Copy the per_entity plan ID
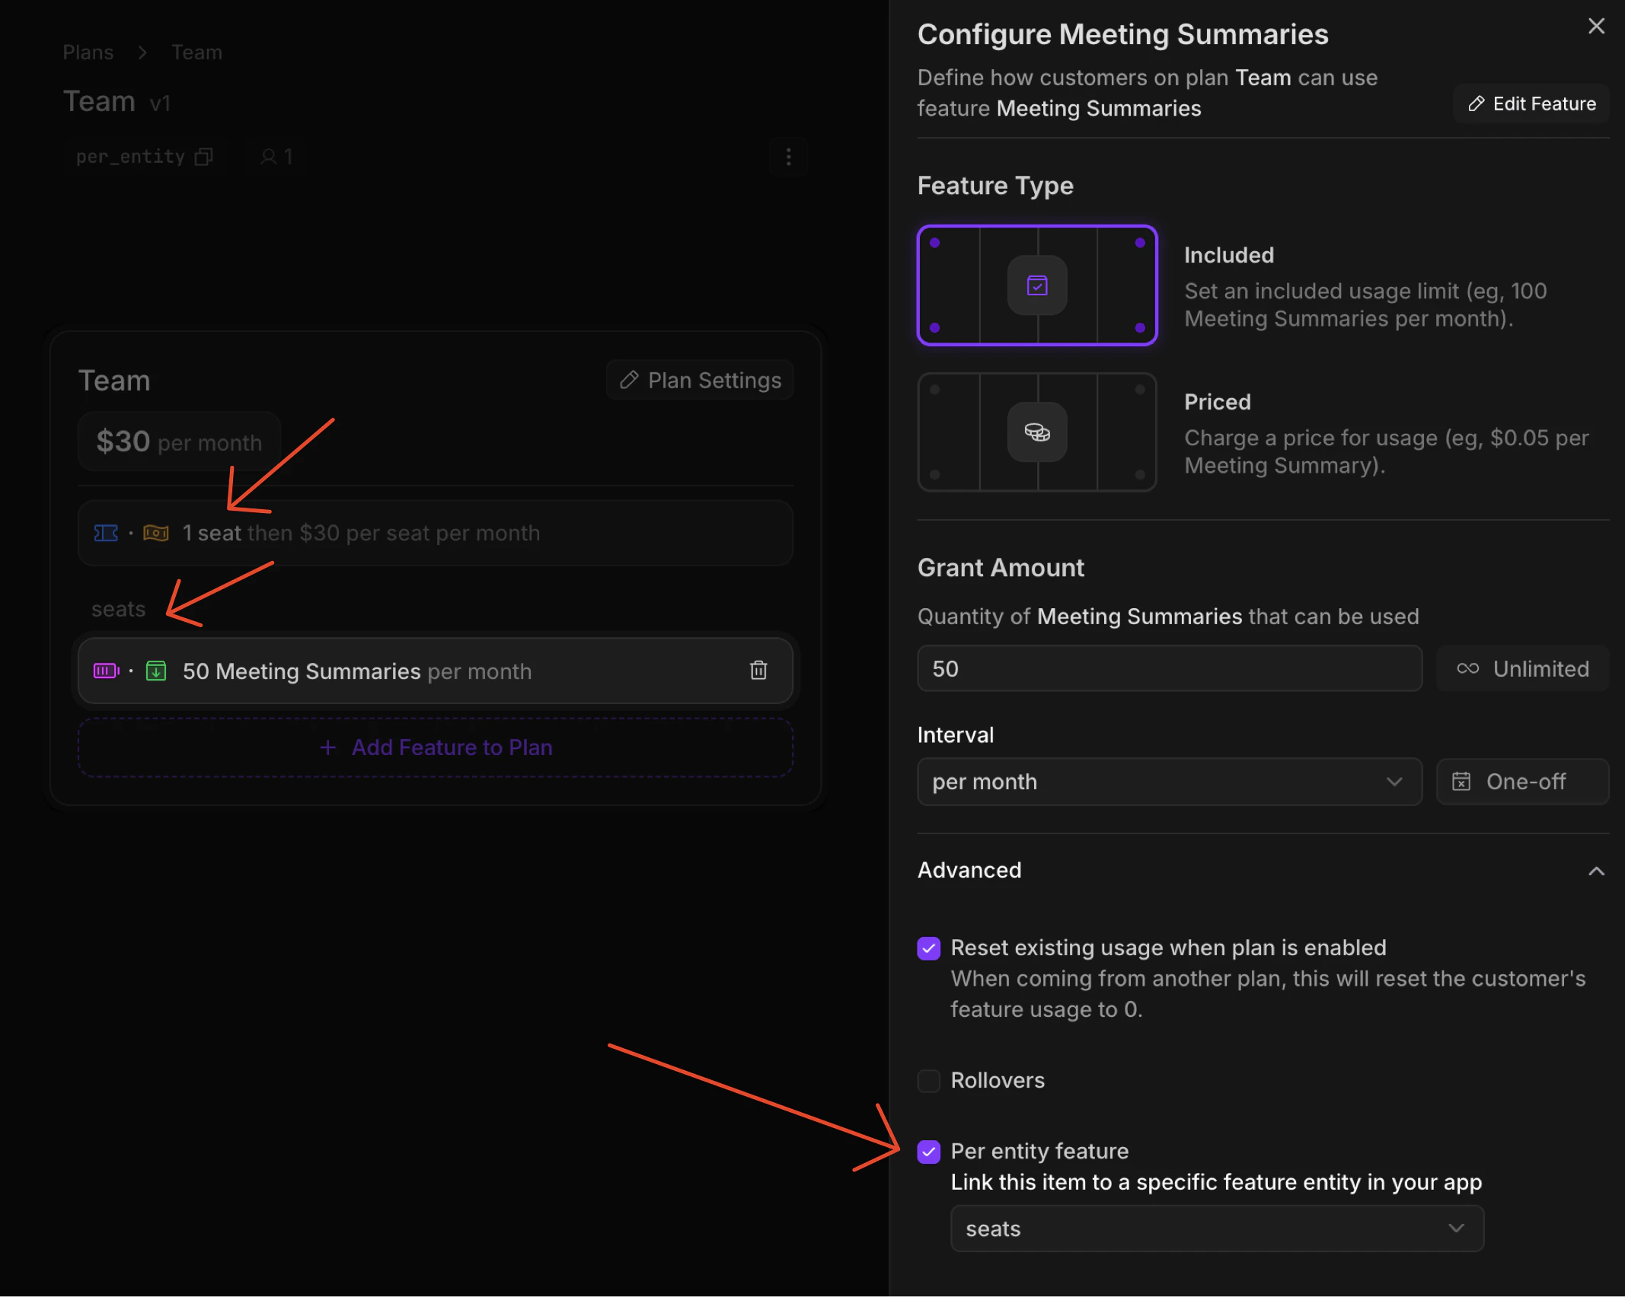 click(x=203, y=157)
